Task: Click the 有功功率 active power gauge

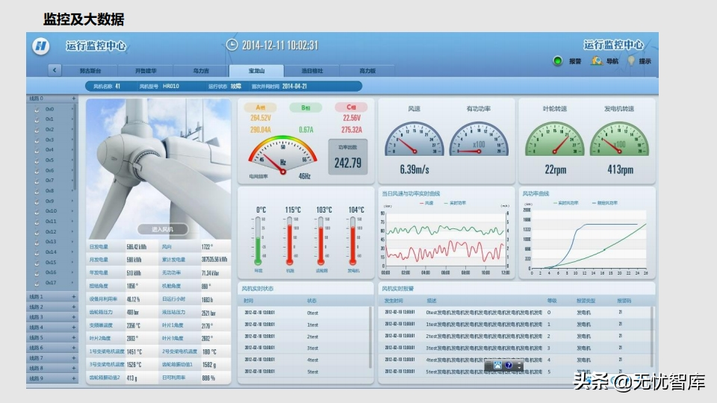Action: (x=479, y=140)
